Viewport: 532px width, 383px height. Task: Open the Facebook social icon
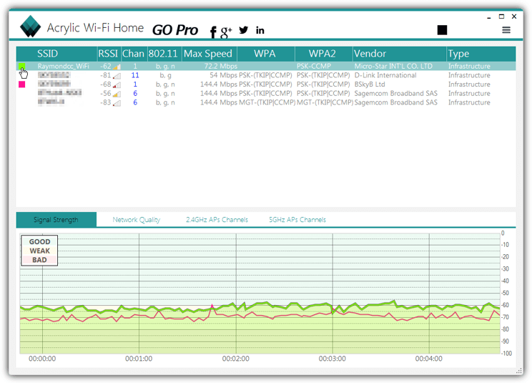point(213,32)
